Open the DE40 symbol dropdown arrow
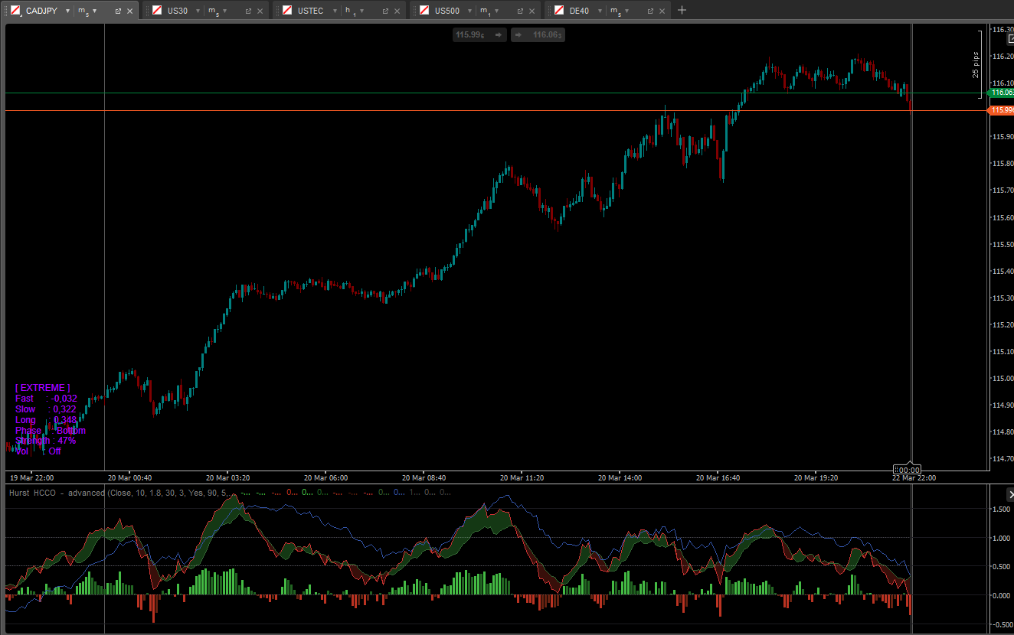Image resolution: width=1014 pixels, height=635 pixels. click(x=600, y=11)
